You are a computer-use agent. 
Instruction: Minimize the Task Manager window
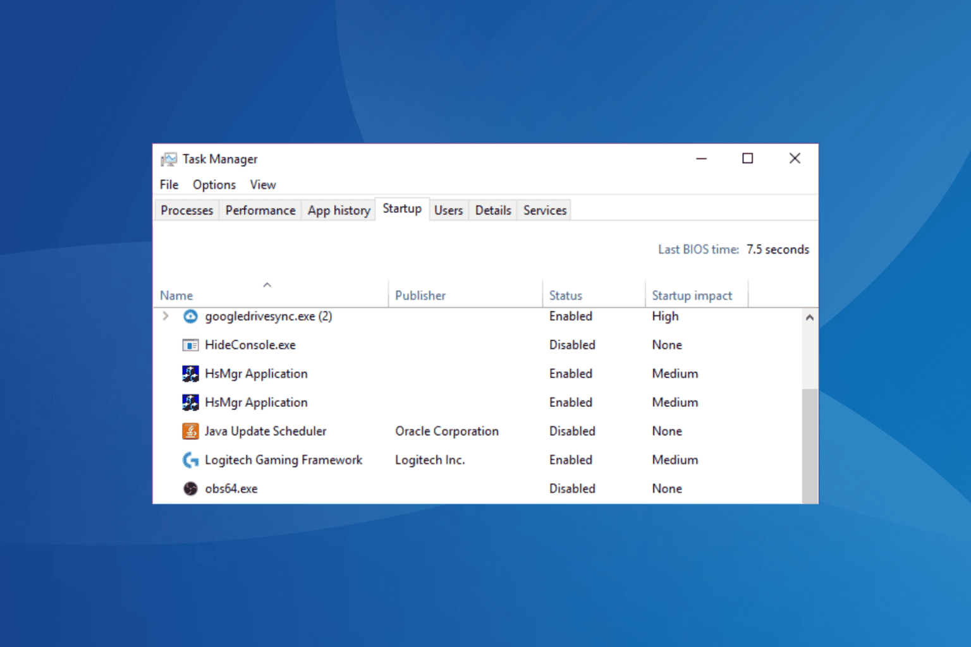coord(701,159)
